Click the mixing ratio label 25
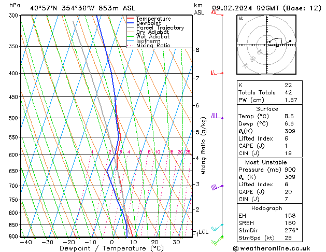 point(188,152)
